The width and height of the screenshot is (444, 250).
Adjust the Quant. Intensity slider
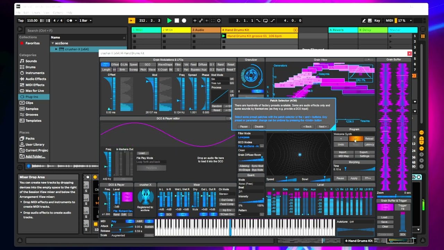[251, 201]
